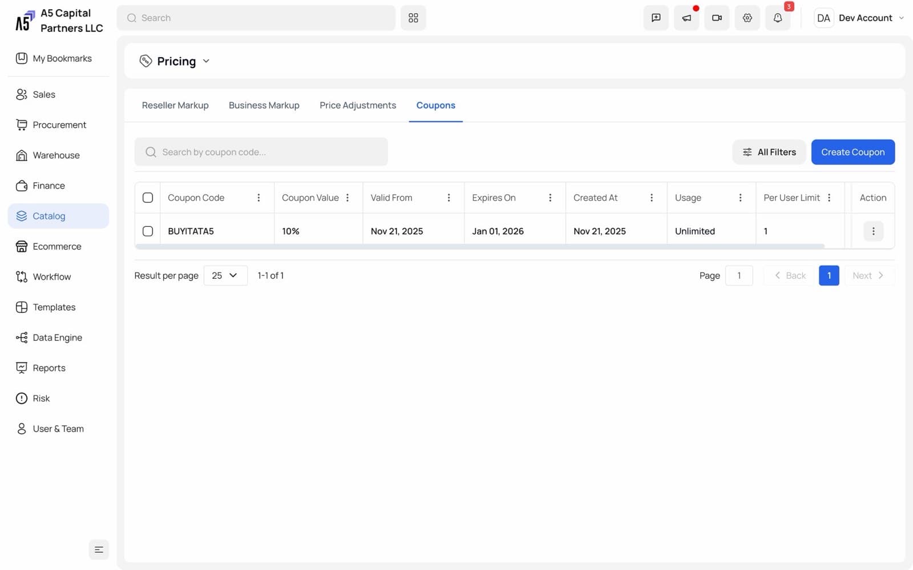Open the Per User Limit column options
Viewport: 913px width, 570px height.
click(829, 198)
